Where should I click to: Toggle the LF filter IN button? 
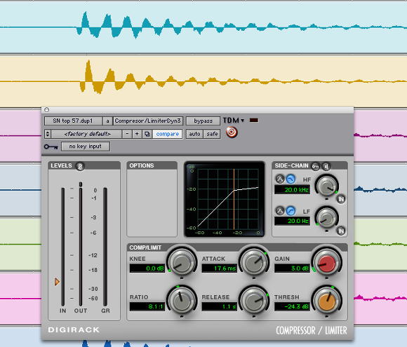tap(341, 231)
